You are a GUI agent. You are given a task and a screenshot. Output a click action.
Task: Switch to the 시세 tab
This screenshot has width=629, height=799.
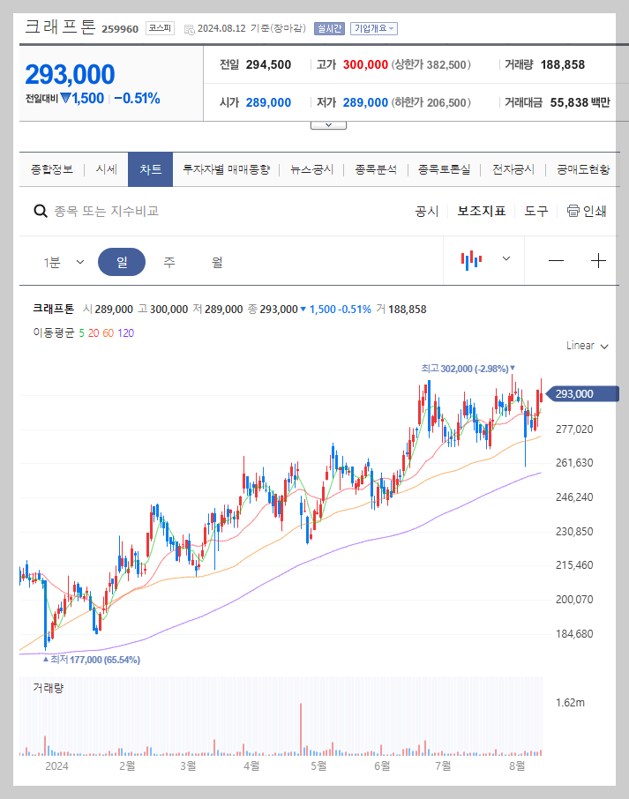click(105, 168)
